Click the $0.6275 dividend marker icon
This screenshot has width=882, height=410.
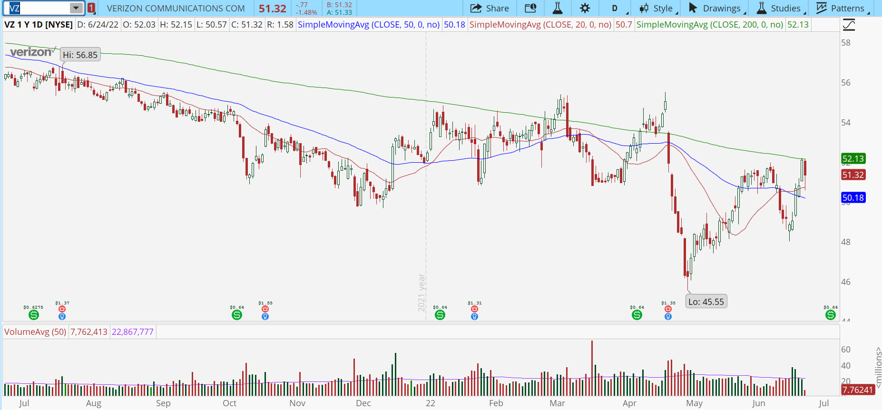33,315
